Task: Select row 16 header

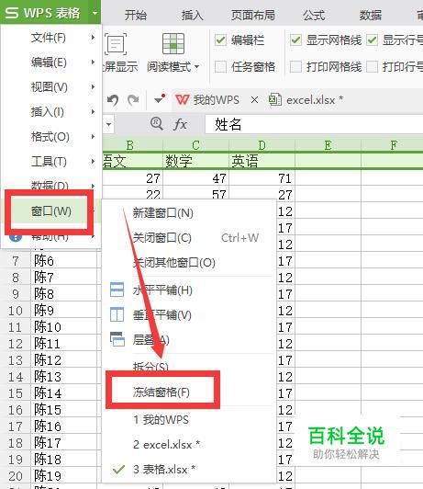Action: (x=16, y=410)
